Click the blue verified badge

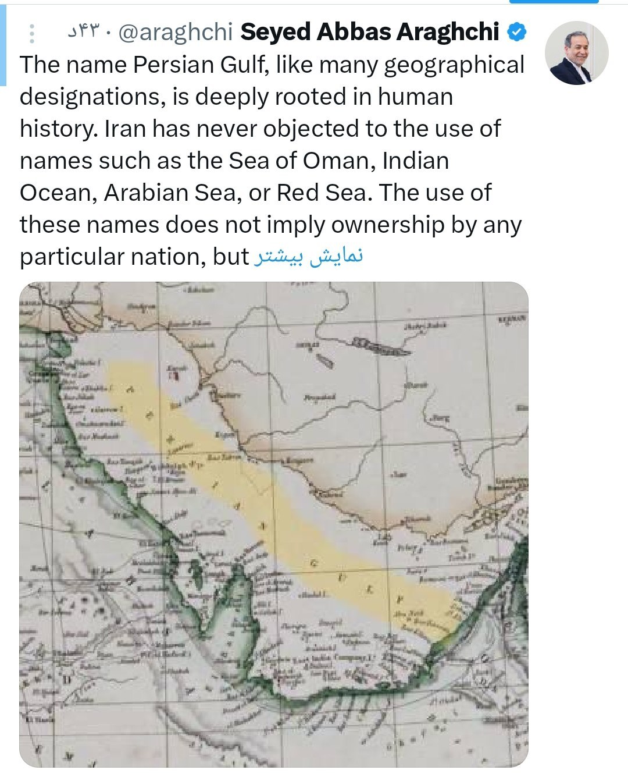point(517,32)
